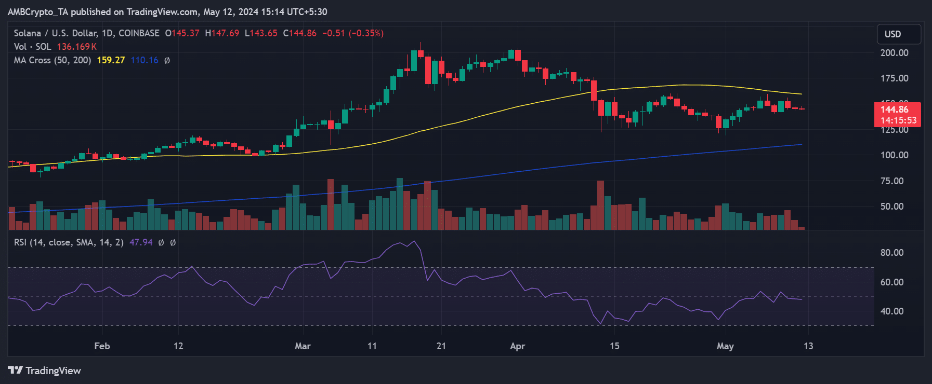932x384 pixels.
Task: Click the May date label on time axis
Action: pos(725,346)
